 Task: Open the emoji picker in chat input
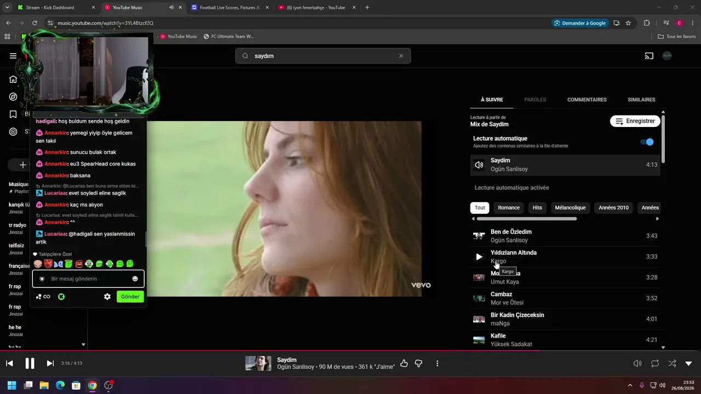coord(135,279)
